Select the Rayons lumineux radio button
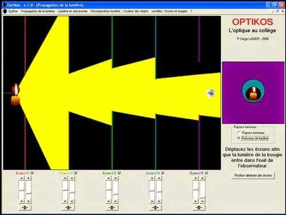The width and height of the screenshot is (286, 215). tap(239, 133)
